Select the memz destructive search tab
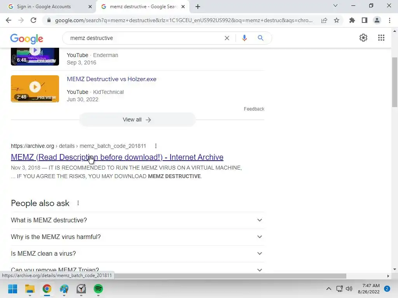 (x=143, y=7)
